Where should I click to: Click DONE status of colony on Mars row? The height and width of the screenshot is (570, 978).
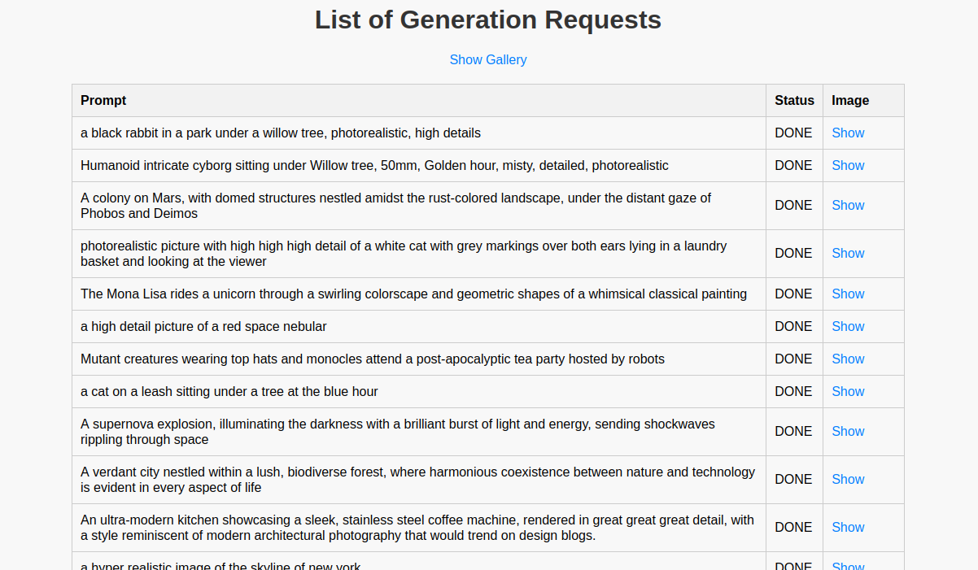coord(793,205)
